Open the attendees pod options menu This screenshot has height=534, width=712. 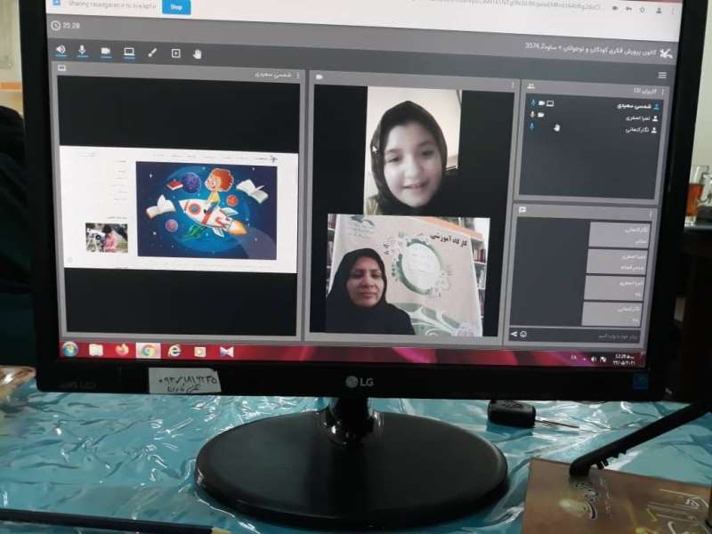point(662,90)
